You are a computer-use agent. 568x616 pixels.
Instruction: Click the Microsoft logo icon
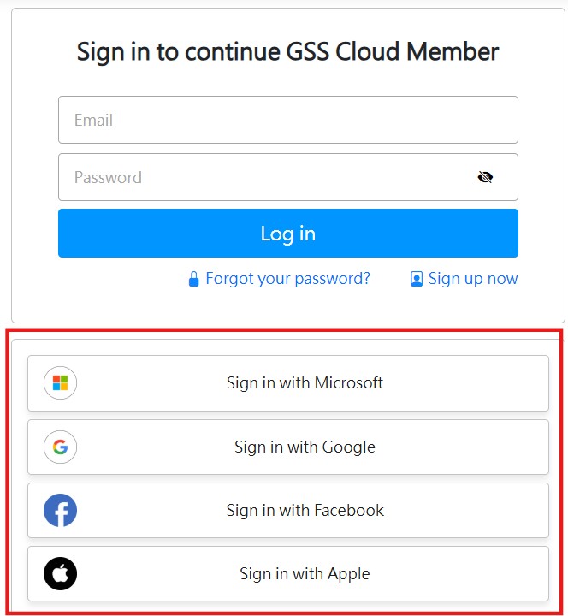[60, 383]
